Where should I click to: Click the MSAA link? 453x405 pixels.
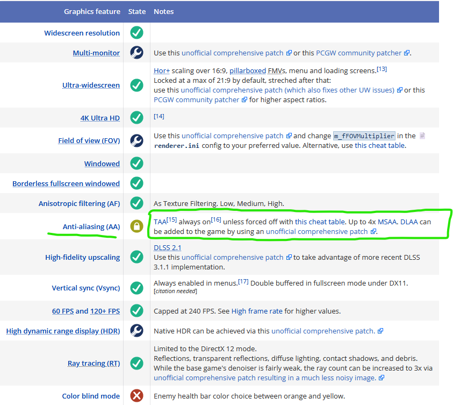[x=387, y=222]
